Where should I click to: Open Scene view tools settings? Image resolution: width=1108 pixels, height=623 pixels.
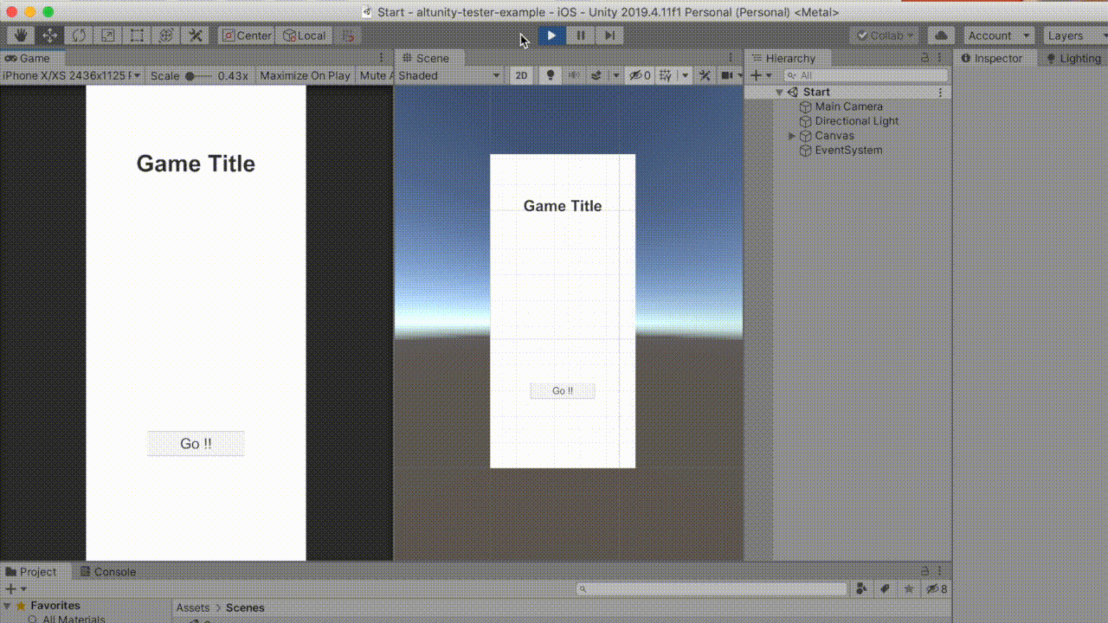705,75
